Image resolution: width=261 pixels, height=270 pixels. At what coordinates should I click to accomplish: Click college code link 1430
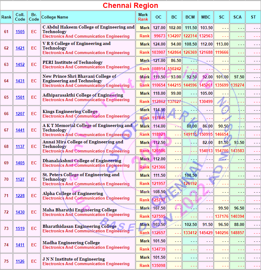click(20, 212)
